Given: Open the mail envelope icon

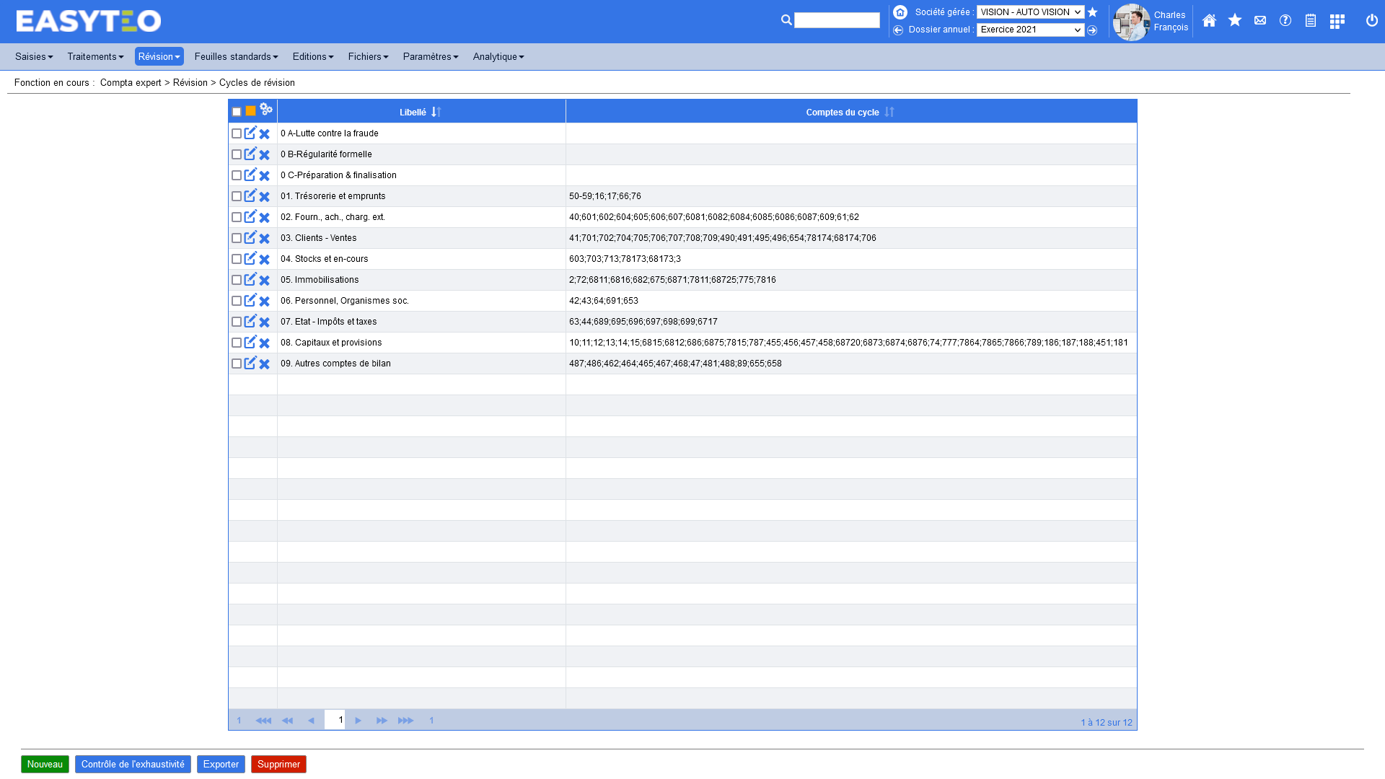Looking at the screenshot, I should click(1260, 21).
